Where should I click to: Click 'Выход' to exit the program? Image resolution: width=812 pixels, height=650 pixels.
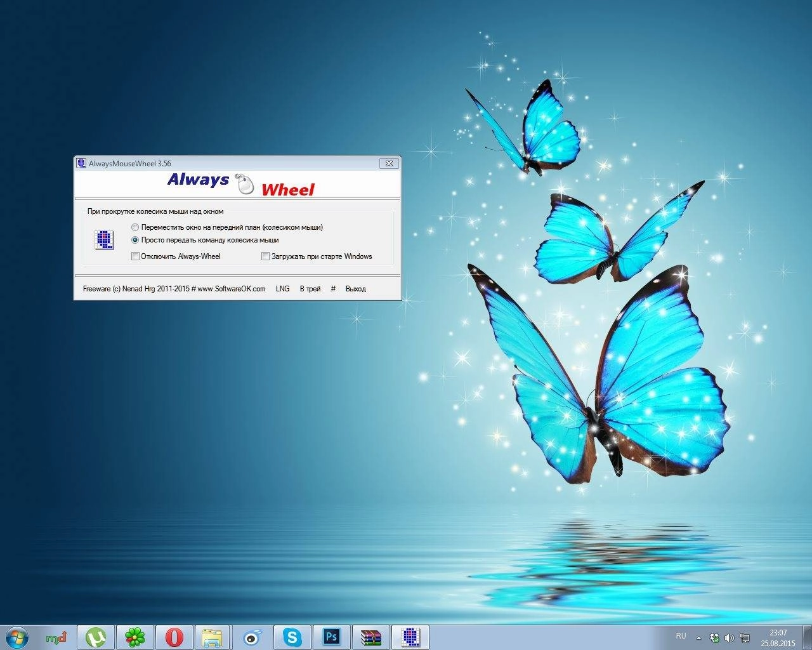point(355,289)
